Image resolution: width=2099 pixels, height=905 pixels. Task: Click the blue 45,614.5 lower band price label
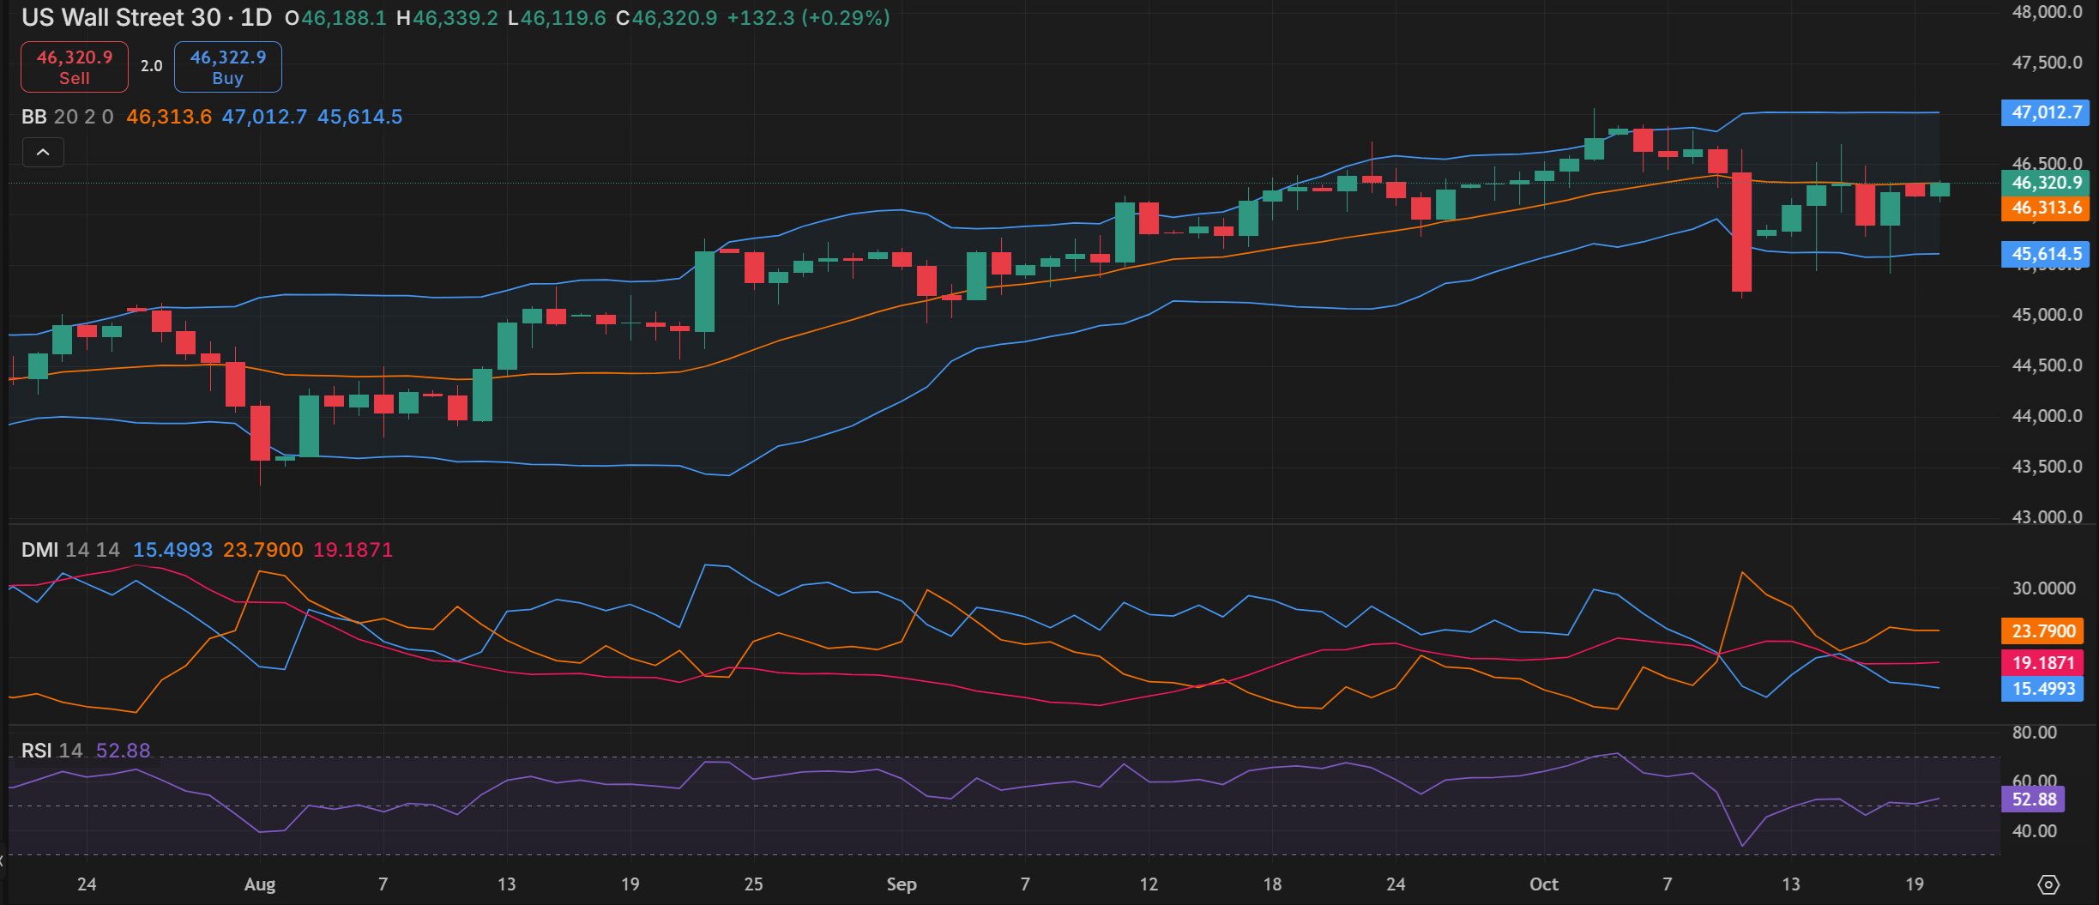2045,254
